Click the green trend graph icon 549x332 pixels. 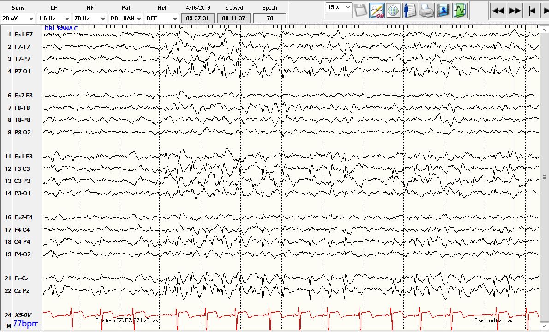pos(459,10)
